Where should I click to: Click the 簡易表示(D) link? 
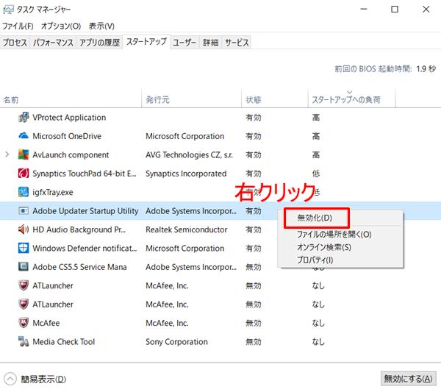(x=43, y=379)
